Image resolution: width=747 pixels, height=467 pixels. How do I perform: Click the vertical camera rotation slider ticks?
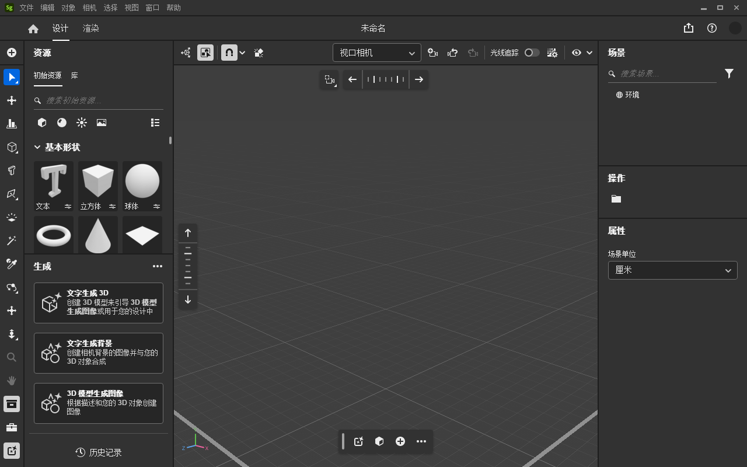[188, 266]
